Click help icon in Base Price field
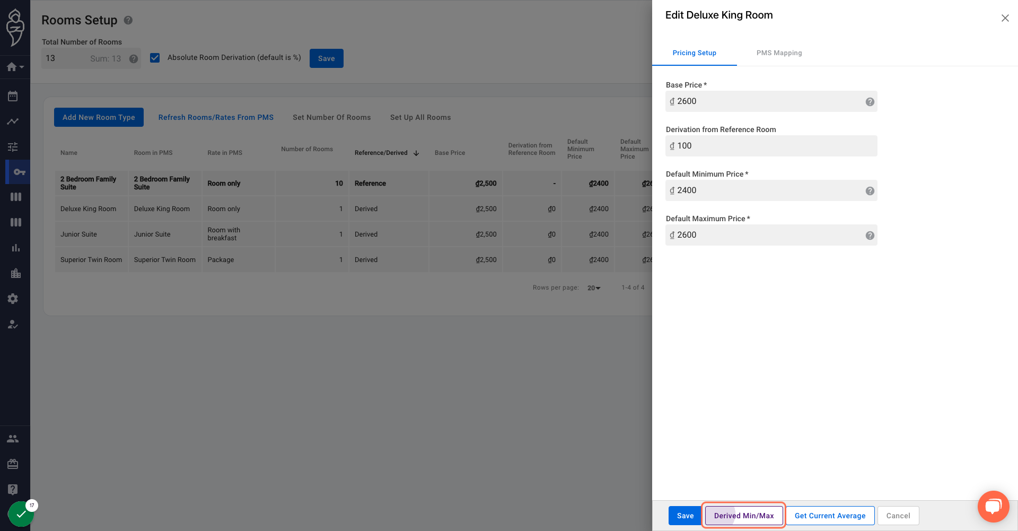1018x531 pixels. tap(870, 102)
